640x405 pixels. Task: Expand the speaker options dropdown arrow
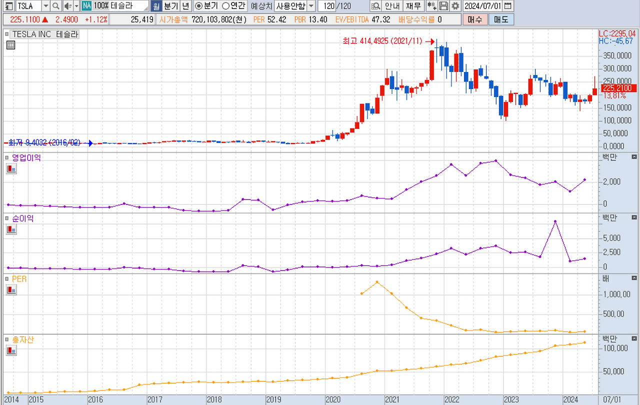point(76,6)
